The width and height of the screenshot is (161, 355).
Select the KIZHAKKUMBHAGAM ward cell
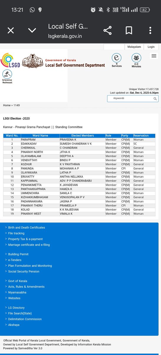pos(40,197)
